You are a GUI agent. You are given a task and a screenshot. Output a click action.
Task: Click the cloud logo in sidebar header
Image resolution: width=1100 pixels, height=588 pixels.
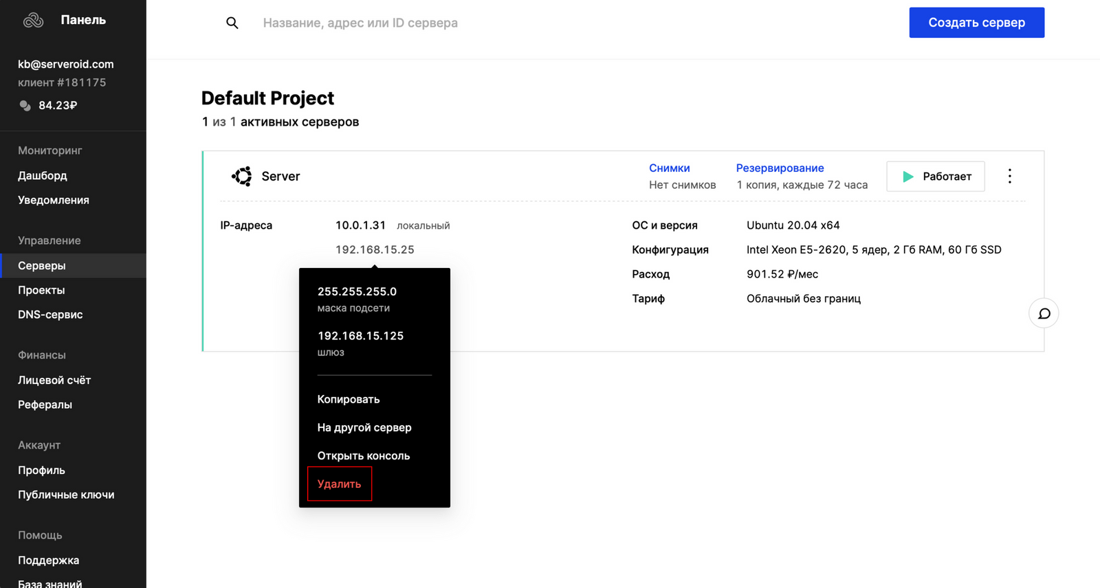tap(33, 21)
